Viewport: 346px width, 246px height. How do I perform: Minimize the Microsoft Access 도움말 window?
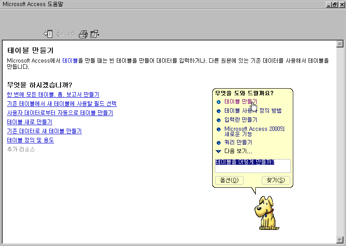[x=329, y=5]
